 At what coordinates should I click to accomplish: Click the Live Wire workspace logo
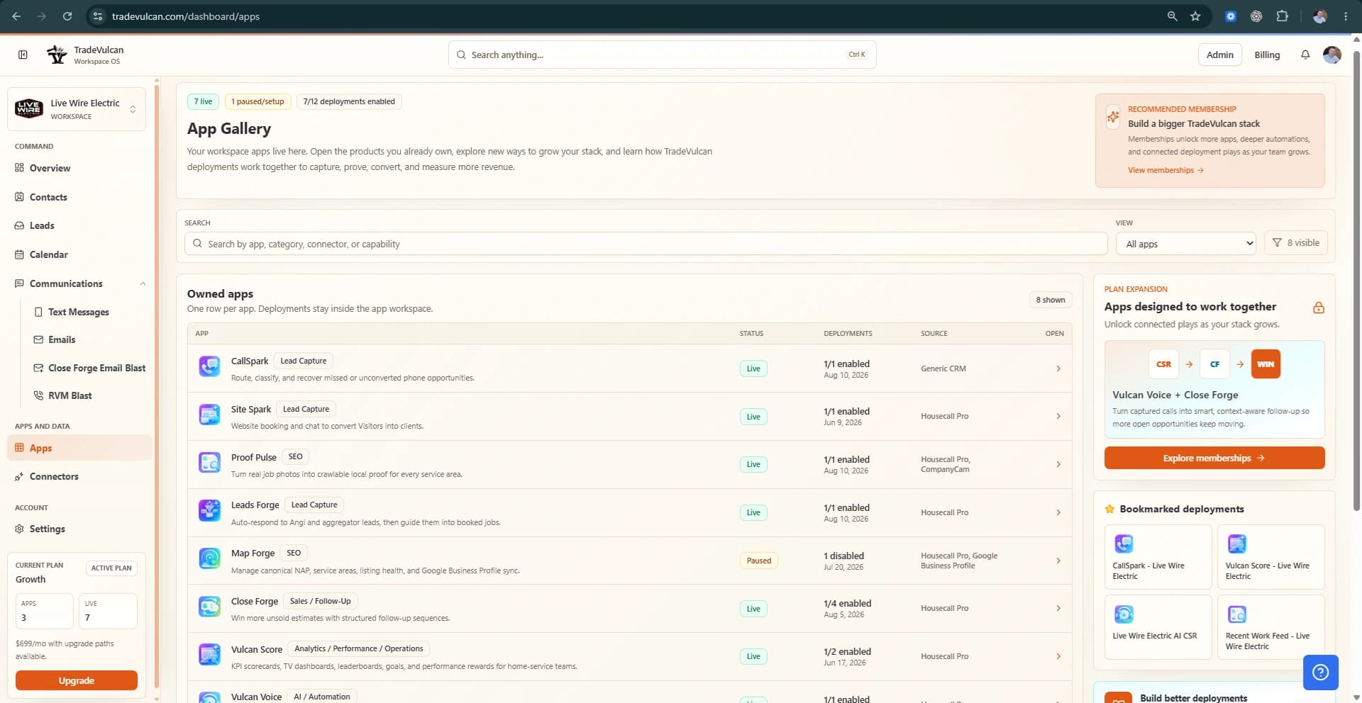click(29, 108)
